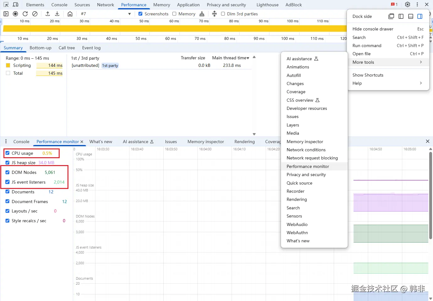
Task: Uncheck JS event listeners metric
Action: click(x=8, y=182)
